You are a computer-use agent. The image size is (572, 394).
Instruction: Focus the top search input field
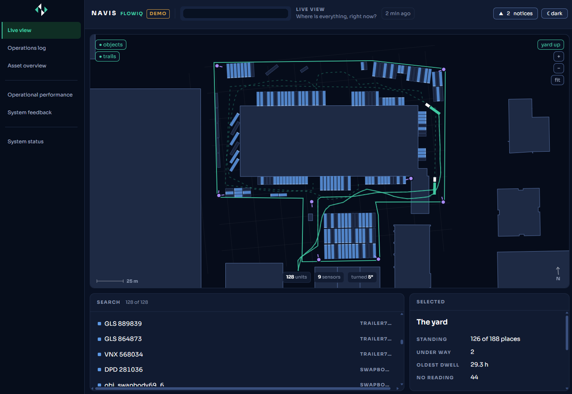pyautogui.click(x=235, y=13)
